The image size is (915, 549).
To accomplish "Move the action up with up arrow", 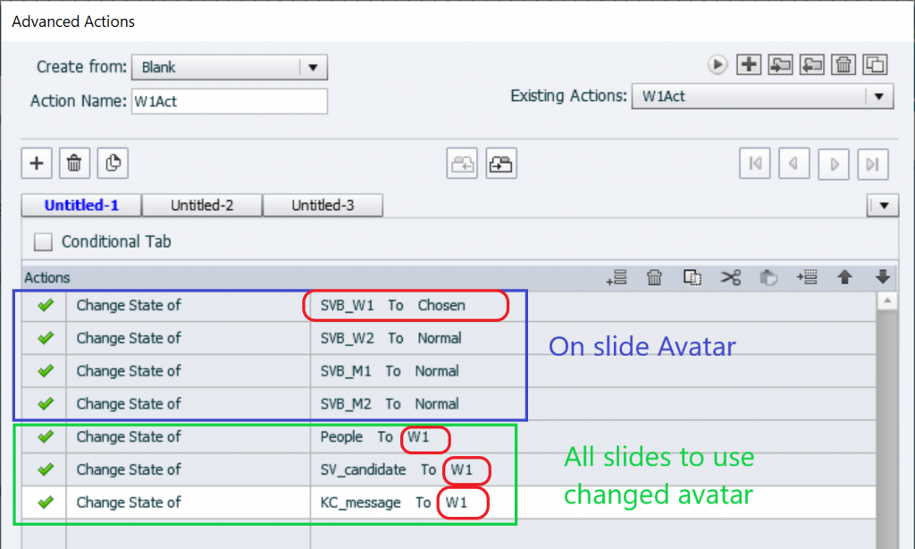I will tap(844, 277).
